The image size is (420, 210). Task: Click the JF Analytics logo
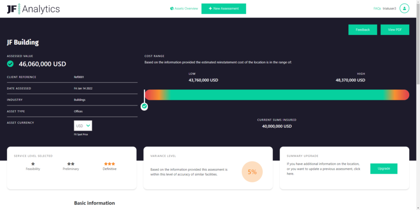(33, 9)
